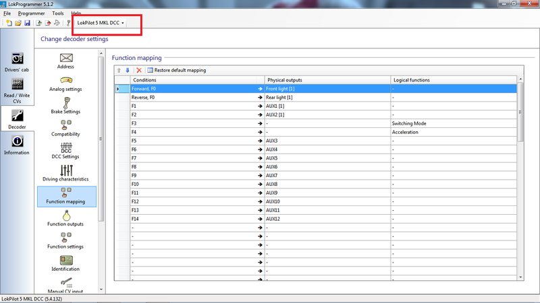Viewport: 540px width, 303px height.
Task: Click the Acceleration logical function cell
Action: click(454, 132)
